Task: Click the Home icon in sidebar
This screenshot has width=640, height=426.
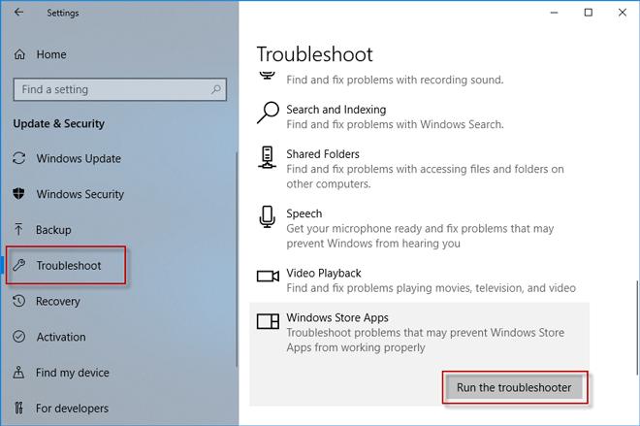Action: point(19,54)
